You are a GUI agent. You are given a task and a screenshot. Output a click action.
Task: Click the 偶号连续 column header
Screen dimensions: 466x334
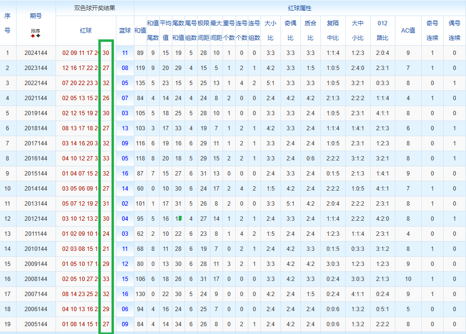pos(454,31)
